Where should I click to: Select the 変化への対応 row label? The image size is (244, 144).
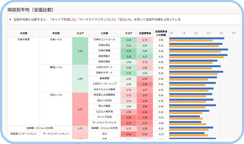(104, 100)
